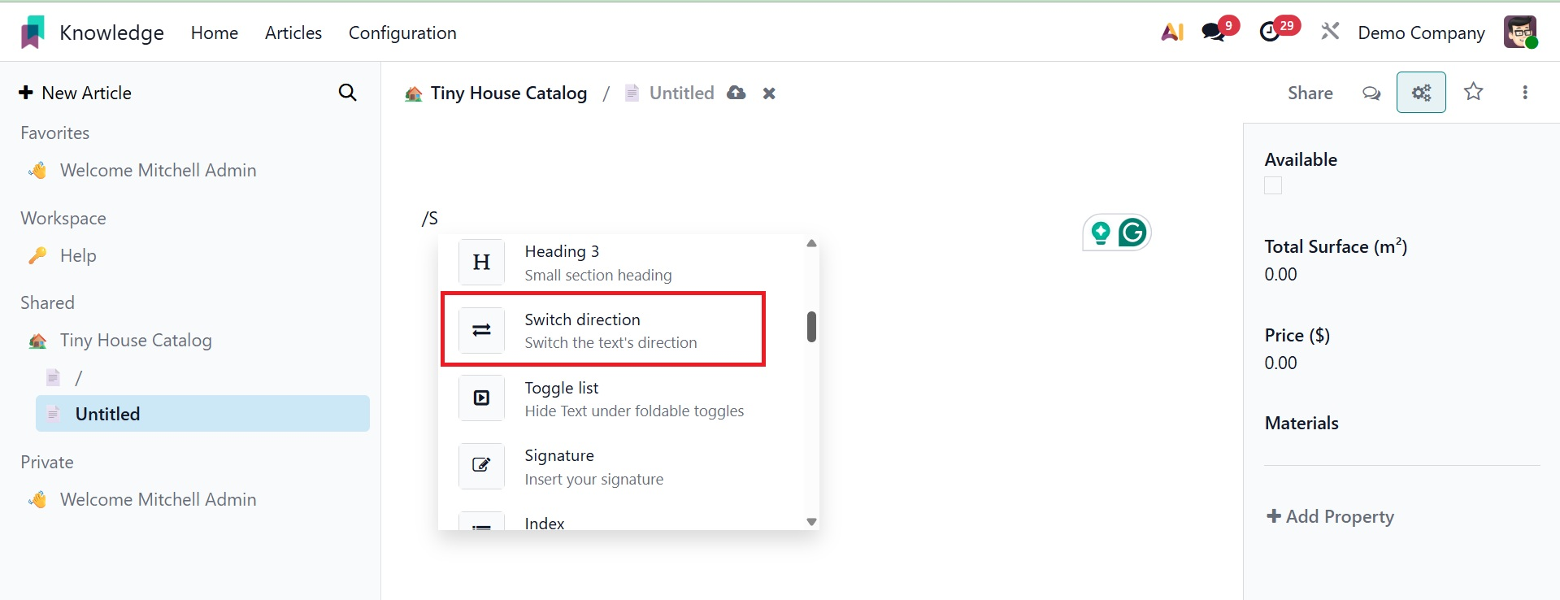Screen dimensions: 1560x600
Task: Open Mitchell Admin user avatar menu
Action: [x=1519, y=33]
